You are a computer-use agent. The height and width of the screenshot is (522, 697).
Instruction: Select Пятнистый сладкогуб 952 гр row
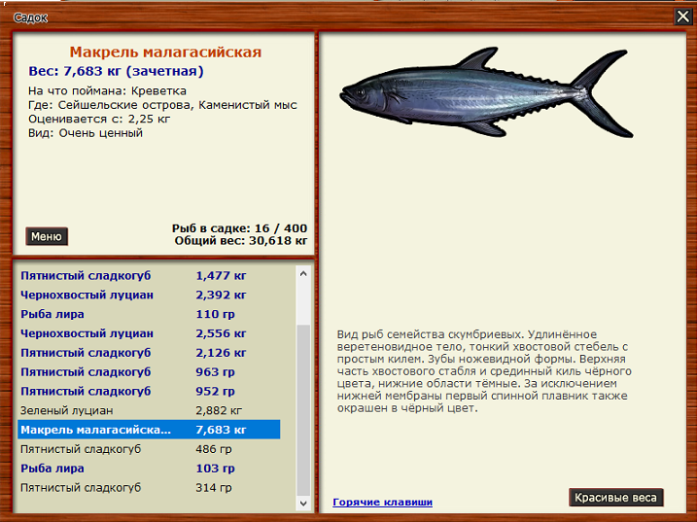(x=149, y=392)
